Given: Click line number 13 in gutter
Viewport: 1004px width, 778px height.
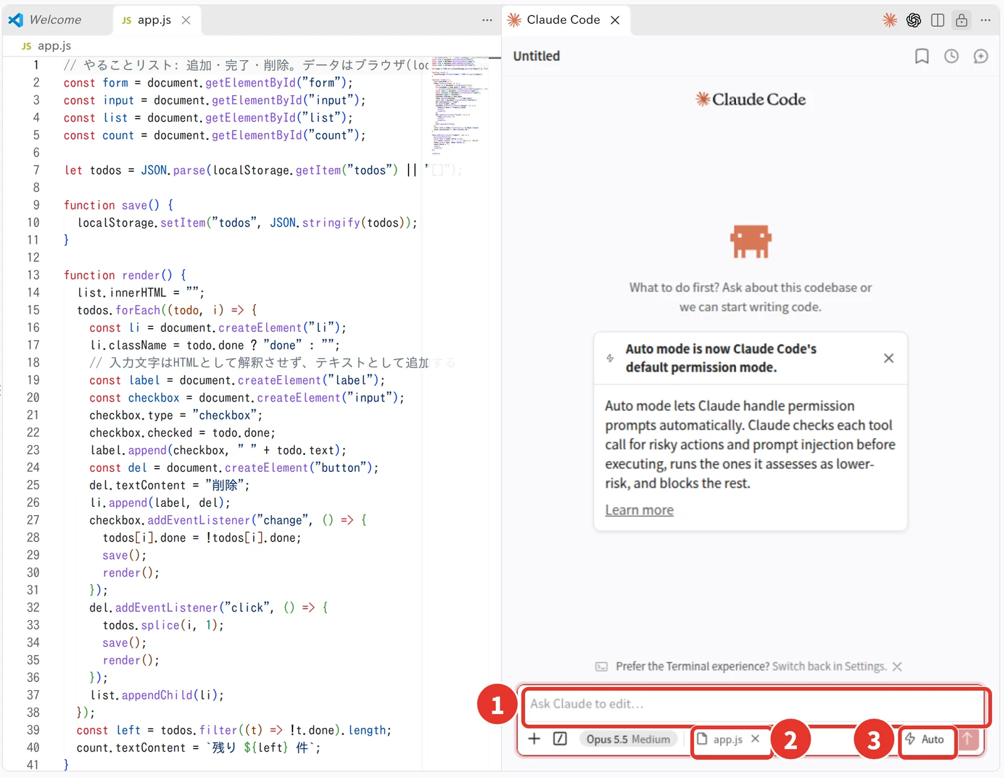Looking at the screenshot, I should [33, 275].
